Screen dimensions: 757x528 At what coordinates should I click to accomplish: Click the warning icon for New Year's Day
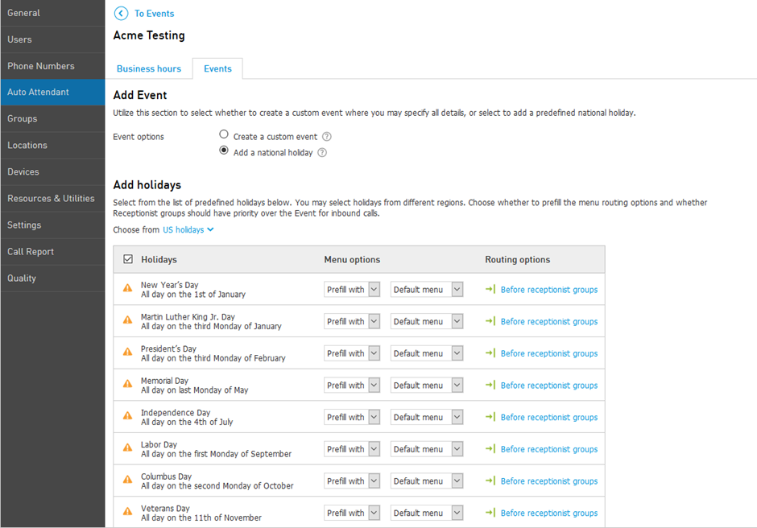(127, 288)
